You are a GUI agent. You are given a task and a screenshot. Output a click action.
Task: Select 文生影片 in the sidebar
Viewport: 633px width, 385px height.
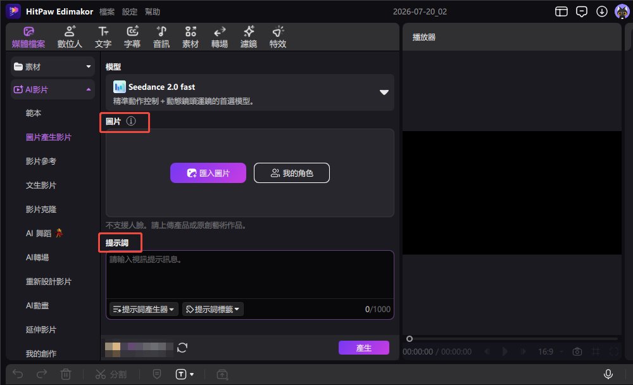coord(41,185)
